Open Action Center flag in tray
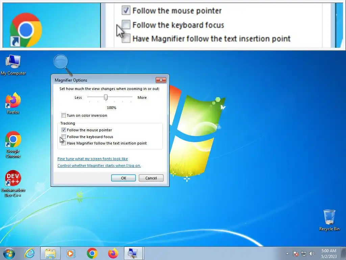The image size is (346, 260). coord(295,254)
